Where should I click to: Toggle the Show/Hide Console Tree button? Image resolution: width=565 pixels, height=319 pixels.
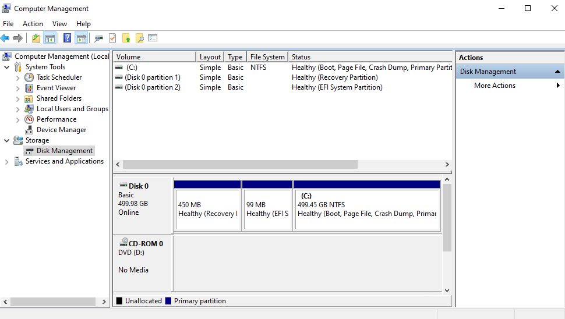tap(50, 38)
